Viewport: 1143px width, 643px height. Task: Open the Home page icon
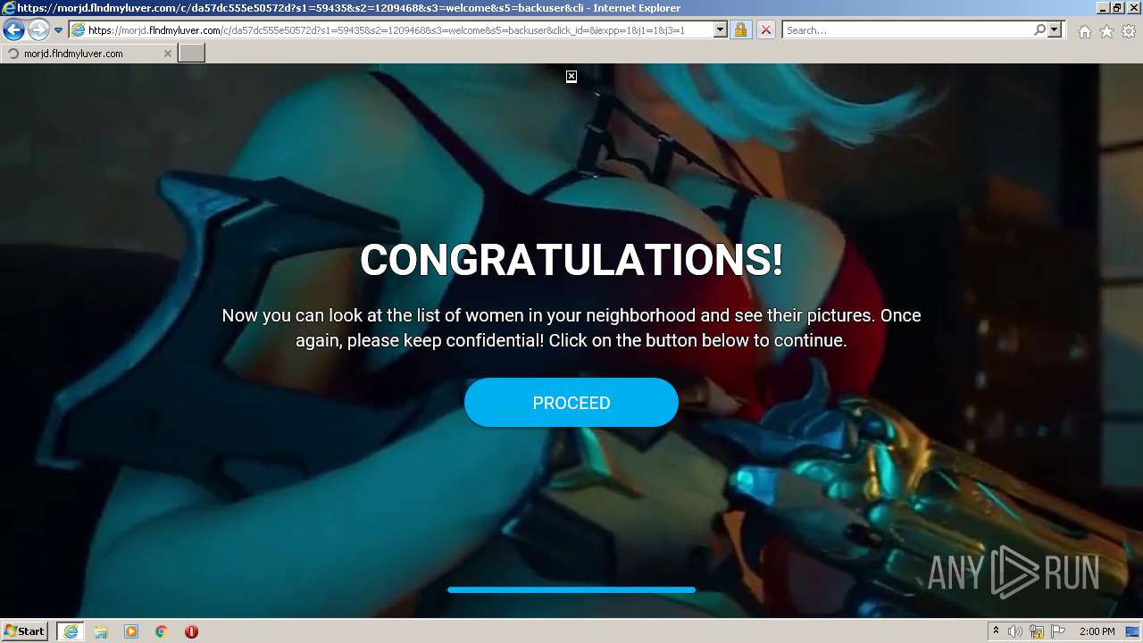pyautogui.click(x=1084, y=31)
